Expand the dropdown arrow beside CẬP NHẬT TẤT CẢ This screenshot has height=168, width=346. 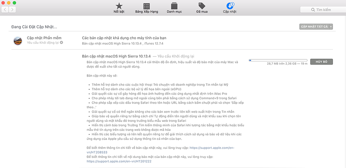pyautogui.click(x=331, y=27)
